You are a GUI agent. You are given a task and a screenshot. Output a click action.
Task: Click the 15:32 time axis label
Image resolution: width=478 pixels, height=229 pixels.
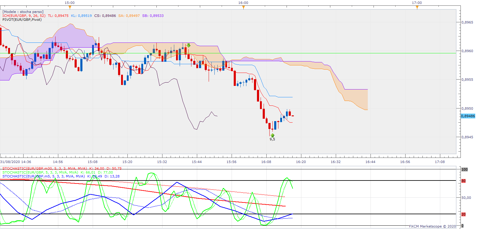[162, 162]
